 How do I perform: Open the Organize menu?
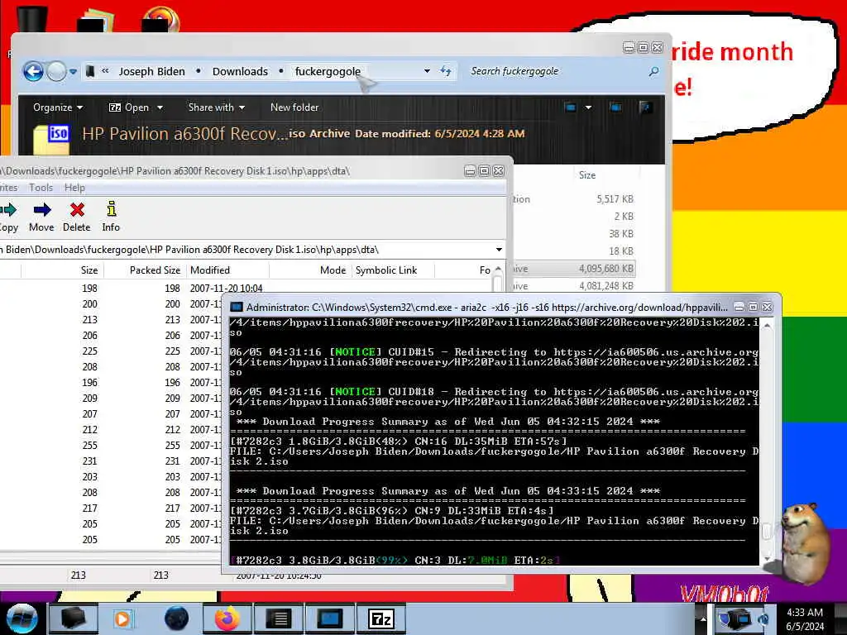pos(58,107)
